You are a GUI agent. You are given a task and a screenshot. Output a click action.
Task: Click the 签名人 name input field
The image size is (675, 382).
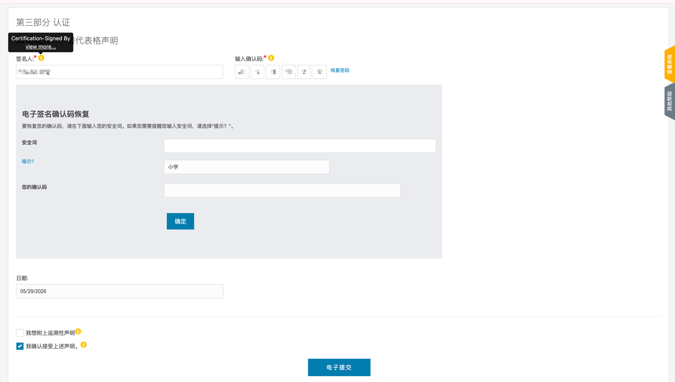pos(120,72)
